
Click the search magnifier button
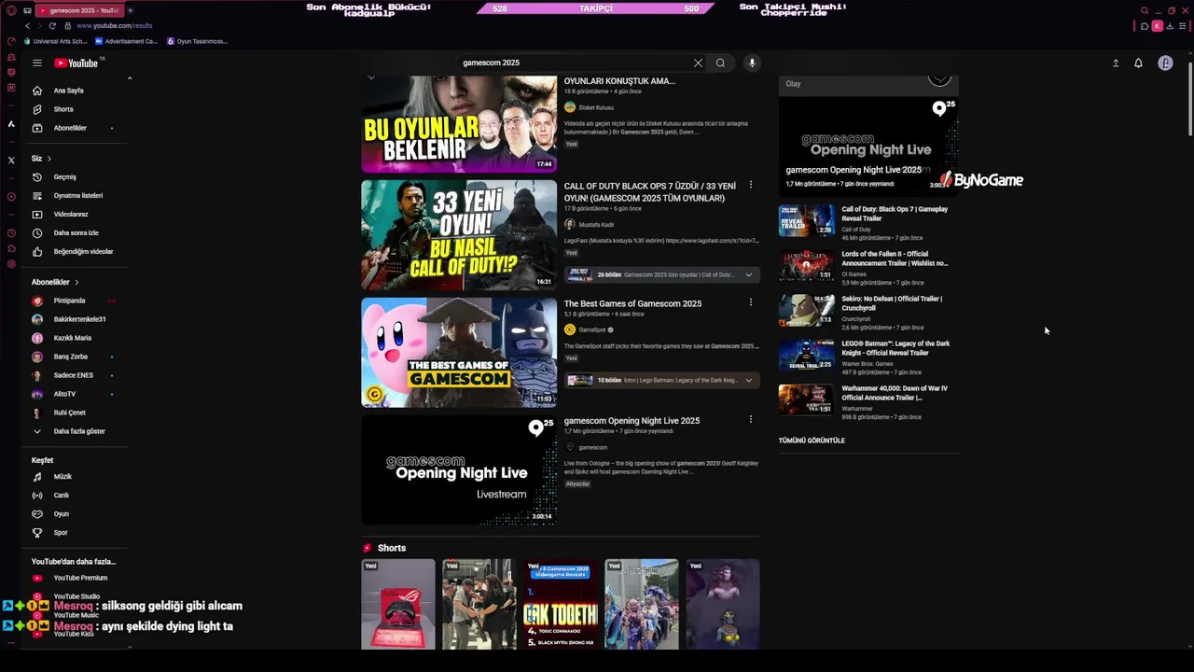[x=720, y=63]
